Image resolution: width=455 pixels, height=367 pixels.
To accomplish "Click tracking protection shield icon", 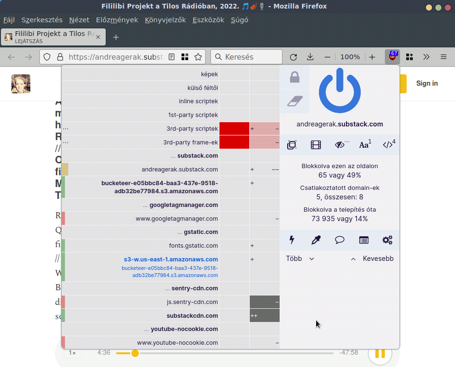I will pos(47,57).
